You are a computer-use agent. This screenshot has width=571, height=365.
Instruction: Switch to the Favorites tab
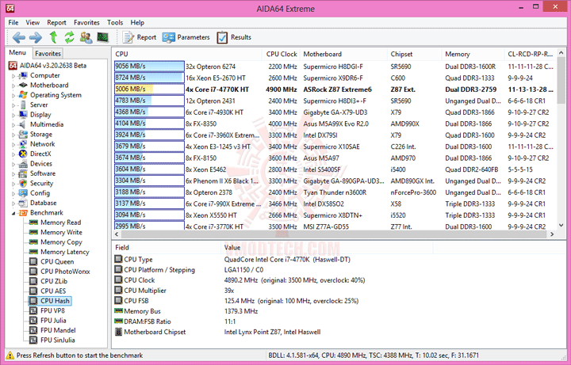pos(48,53)
